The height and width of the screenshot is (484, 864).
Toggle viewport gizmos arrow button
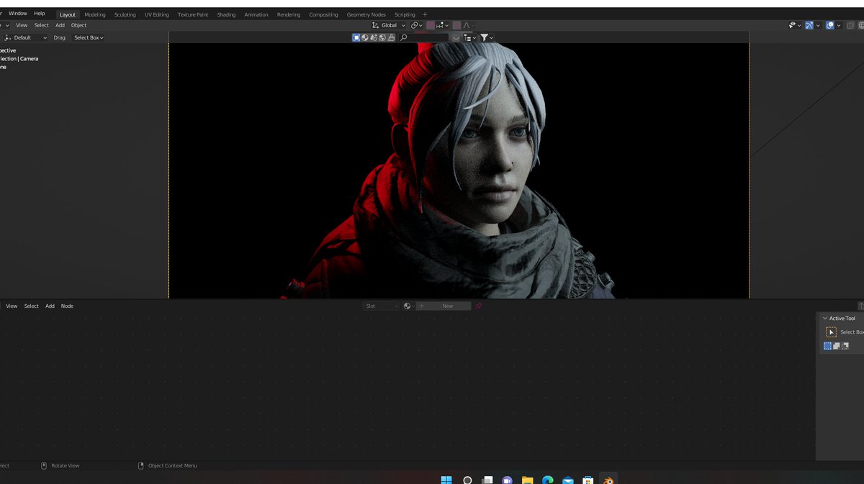point(809,25)
